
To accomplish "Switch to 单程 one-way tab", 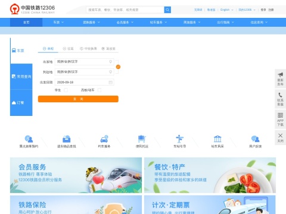I will click(x=48, y=49).
